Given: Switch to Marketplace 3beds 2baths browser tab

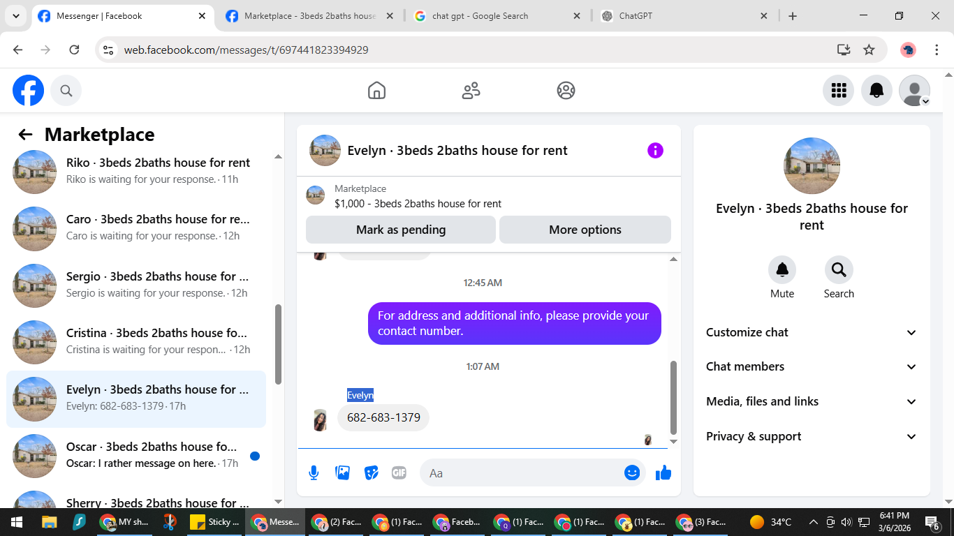Looking at the screenshot, I should coord(309,16).
